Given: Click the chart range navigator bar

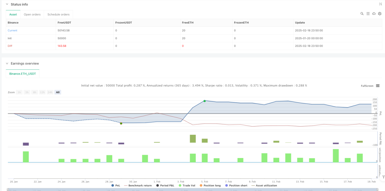Looking at the screenshot, I should (192, 190).
